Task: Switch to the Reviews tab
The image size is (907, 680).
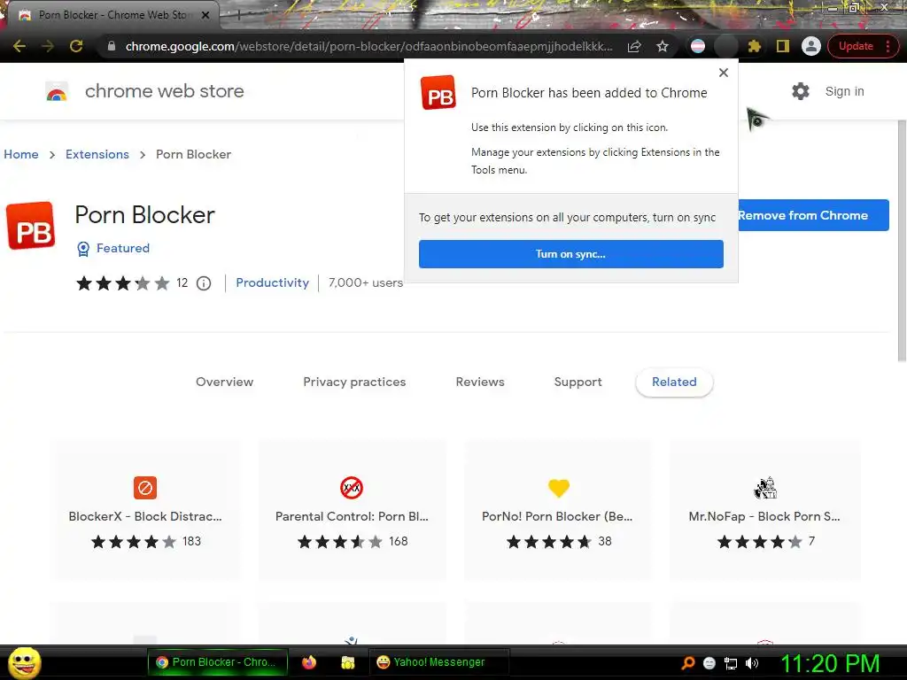Action: tap(480, 382)
